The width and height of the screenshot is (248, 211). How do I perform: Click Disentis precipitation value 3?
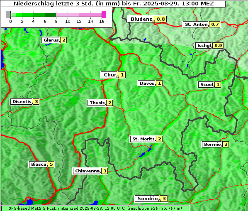tap(36, 101)
